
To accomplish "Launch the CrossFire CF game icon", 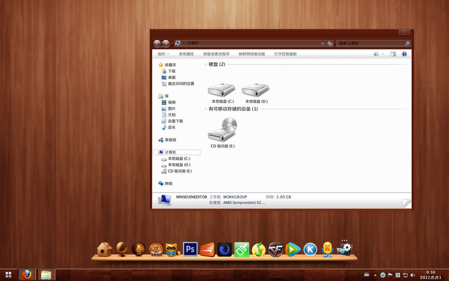I will [x=276, y=249].
